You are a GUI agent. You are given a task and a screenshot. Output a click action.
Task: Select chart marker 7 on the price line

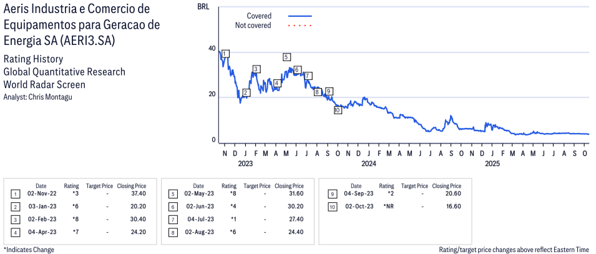point(308,76)
